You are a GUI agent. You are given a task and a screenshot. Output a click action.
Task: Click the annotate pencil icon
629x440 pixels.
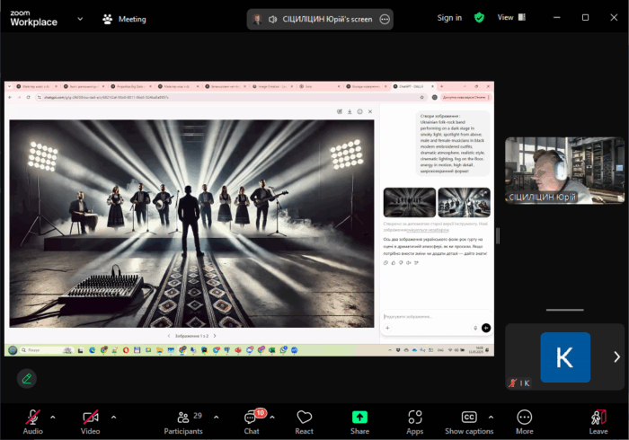point(27,378)
